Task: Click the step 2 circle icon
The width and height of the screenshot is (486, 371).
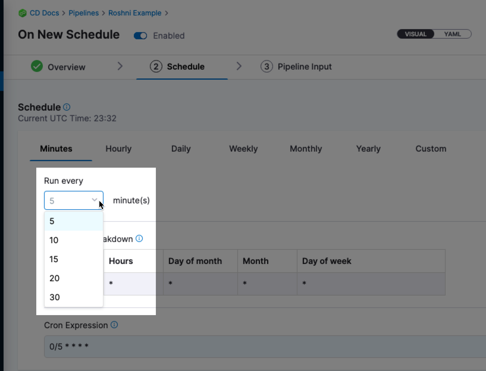Action: [x=156, y=66]
